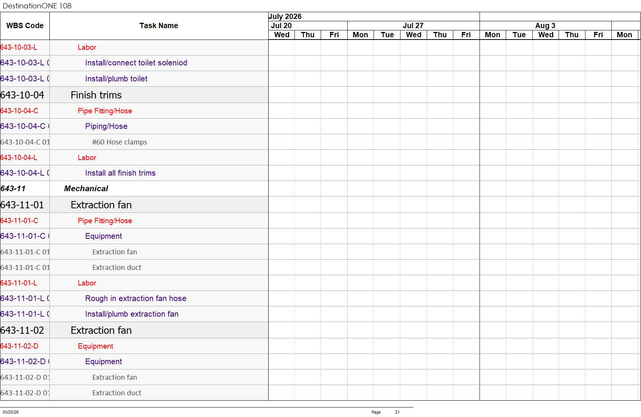This screenshot has width=641, height=417.
Task: Select the '#60 Hose clamps' item
Action: click(x=120, y=142)
